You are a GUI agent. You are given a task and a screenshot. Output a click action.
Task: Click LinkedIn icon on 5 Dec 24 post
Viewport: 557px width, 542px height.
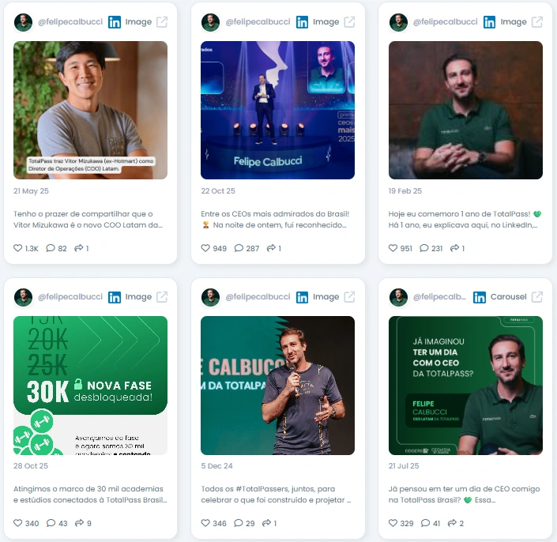point(302,297)
